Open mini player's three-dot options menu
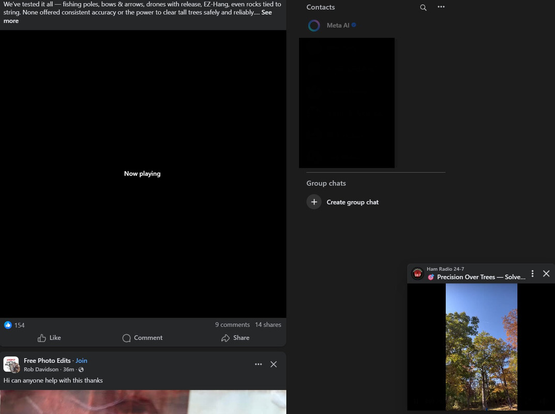The height and width of the screenshot is (414, 555). pos(532,273)
